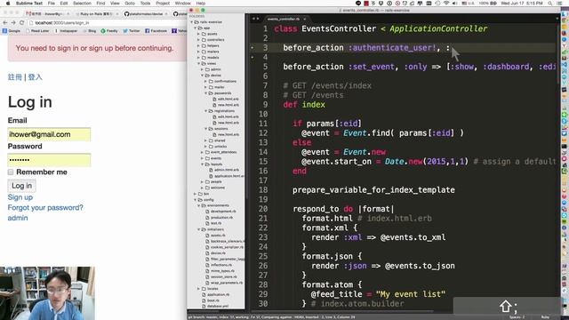Open the Tools menu

(145, 3)
